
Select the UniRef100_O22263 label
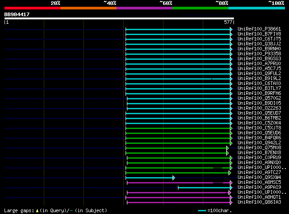pos(259,108)
